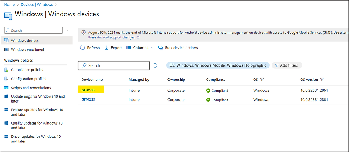Click OS version in GIT0100 row
The width and height of the screenshot is (349, 152).
coord(314,90)
